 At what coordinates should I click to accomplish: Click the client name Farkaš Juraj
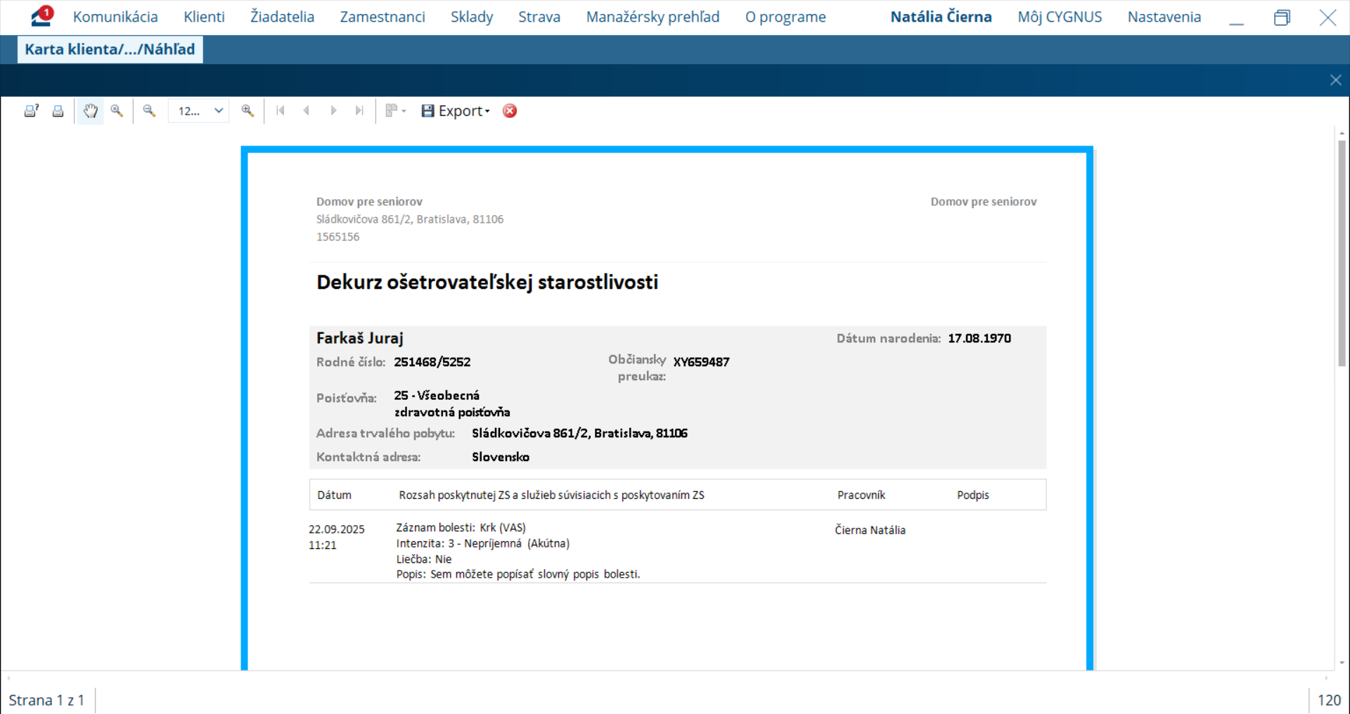click(360, 338)
